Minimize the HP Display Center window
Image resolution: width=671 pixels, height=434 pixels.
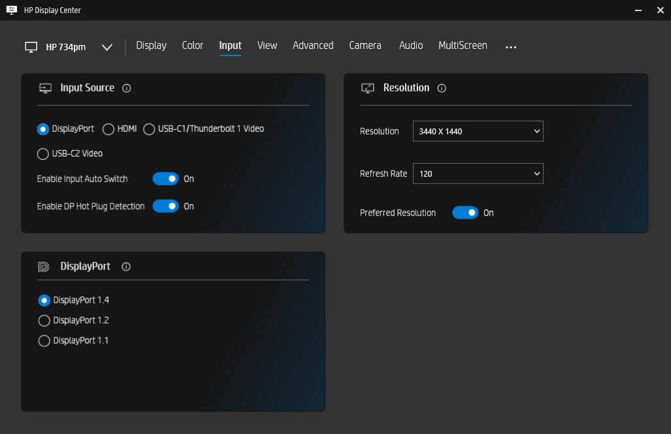[x=638, y=10]
